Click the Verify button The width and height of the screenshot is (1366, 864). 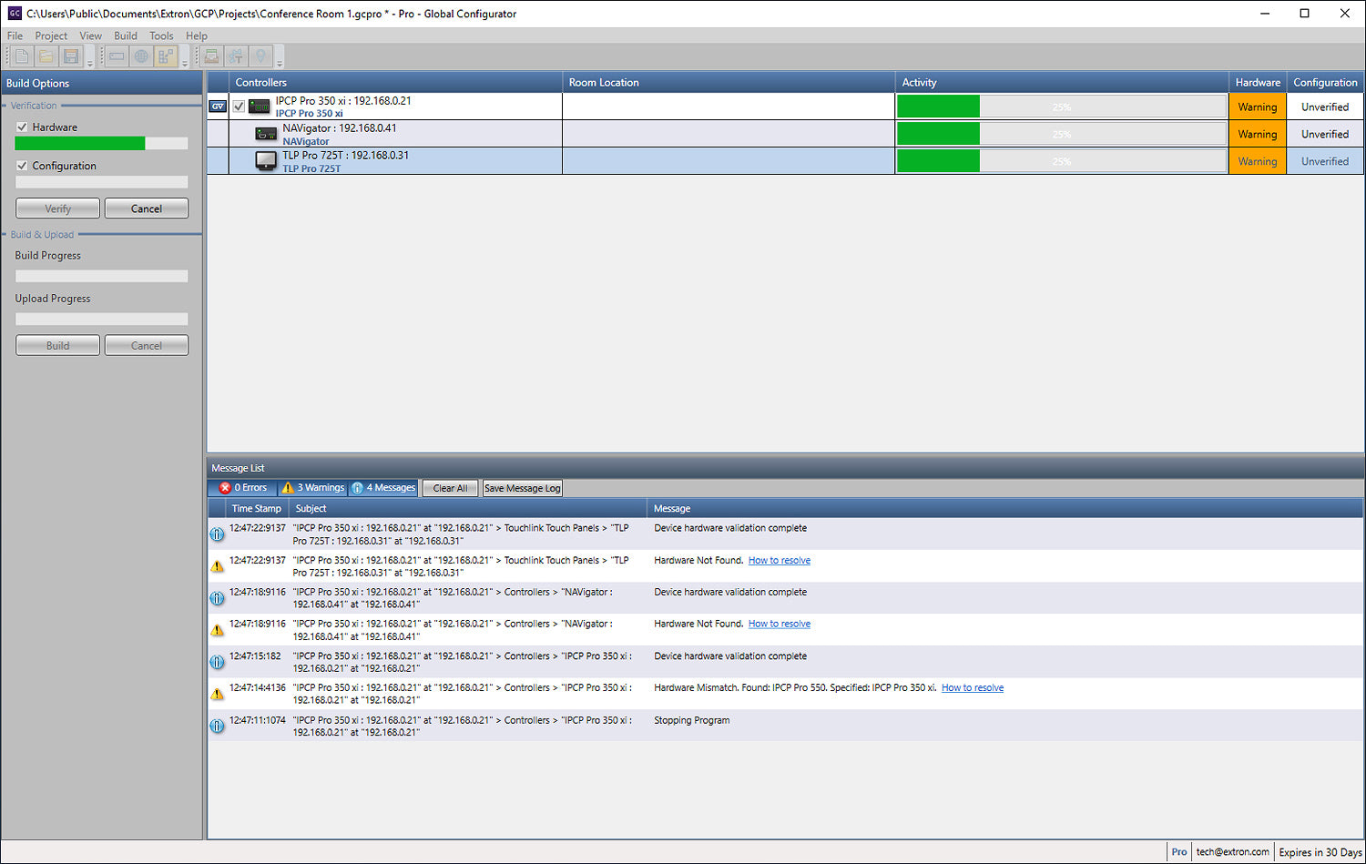(57, 208)
